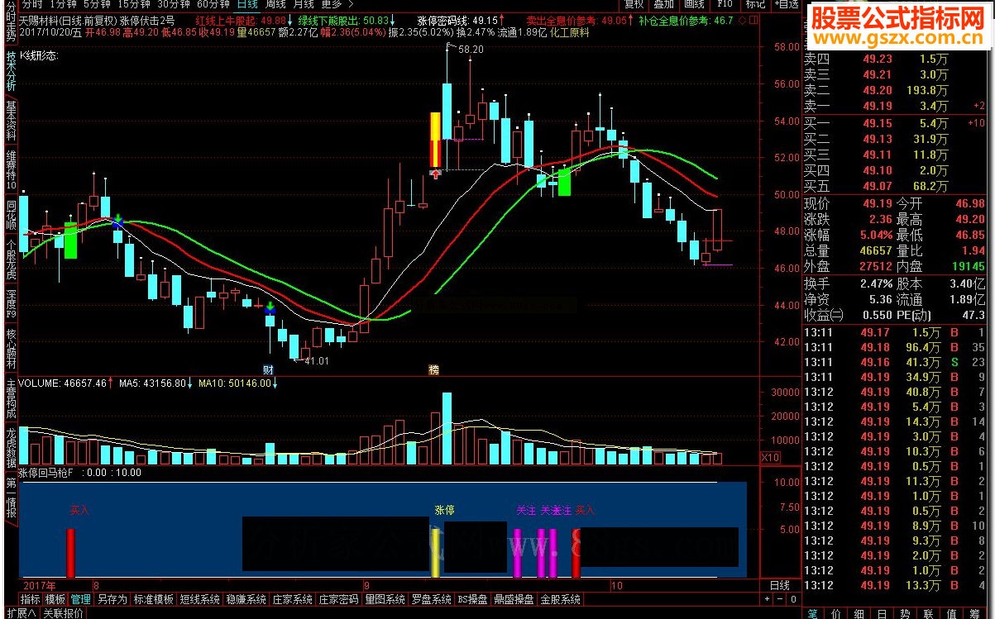Select the 管理 bottom tab
Screen dimensions: 995x619
tap(80, 599)
